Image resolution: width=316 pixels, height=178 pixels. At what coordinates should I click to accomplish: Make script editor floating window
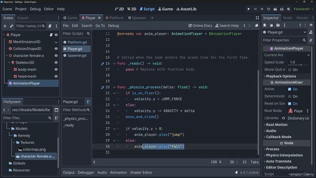256,26
